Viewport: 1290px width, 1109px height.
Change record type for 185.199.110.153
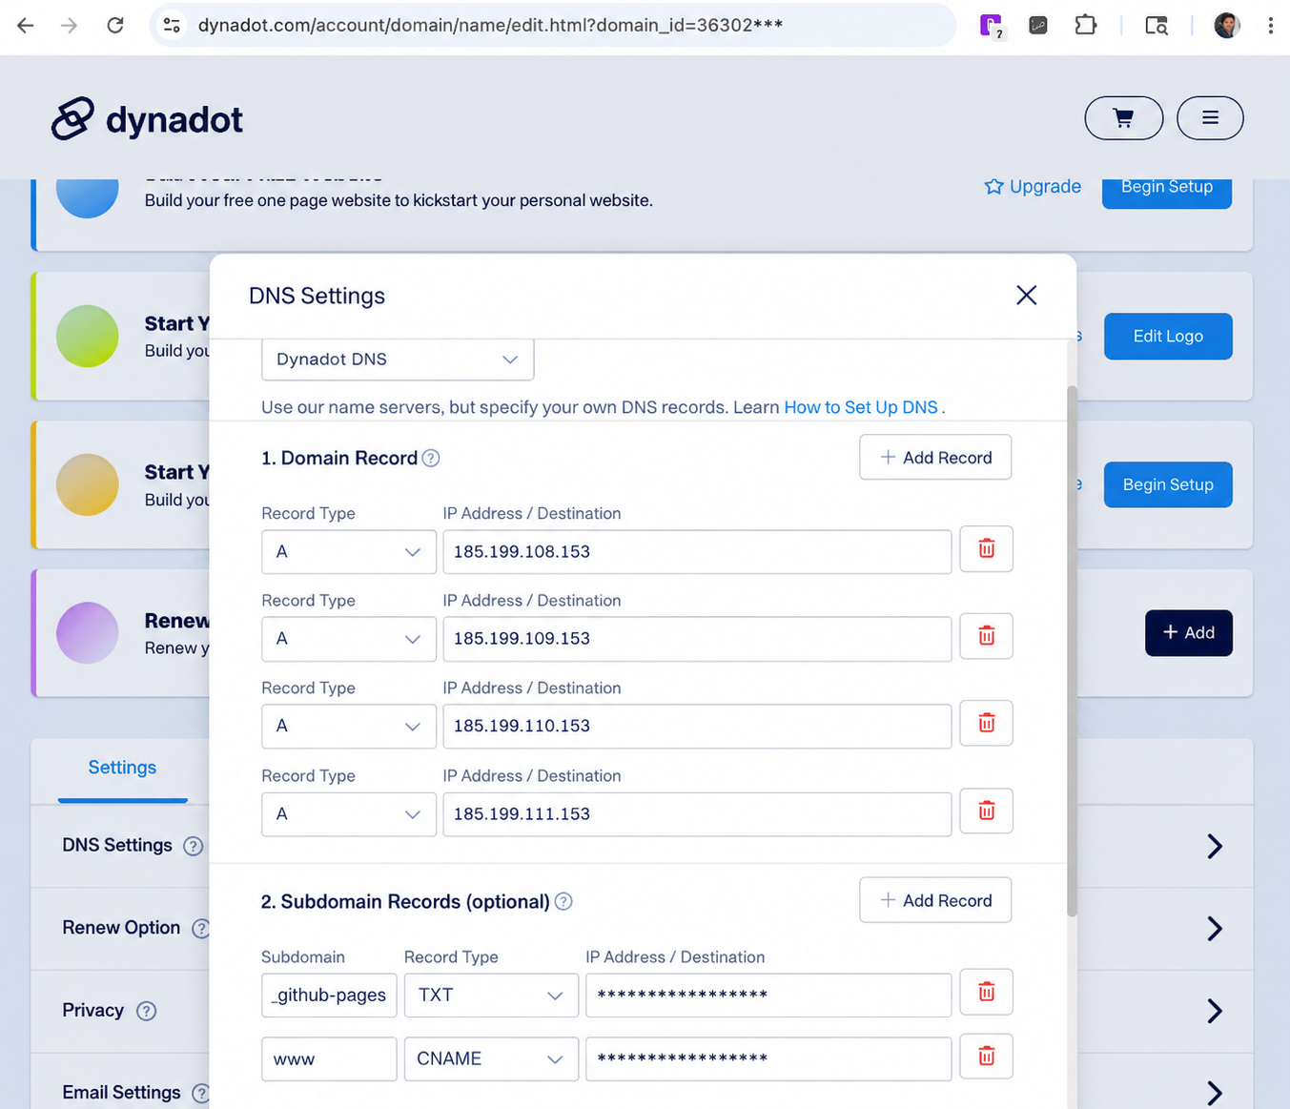coord(349,727)
